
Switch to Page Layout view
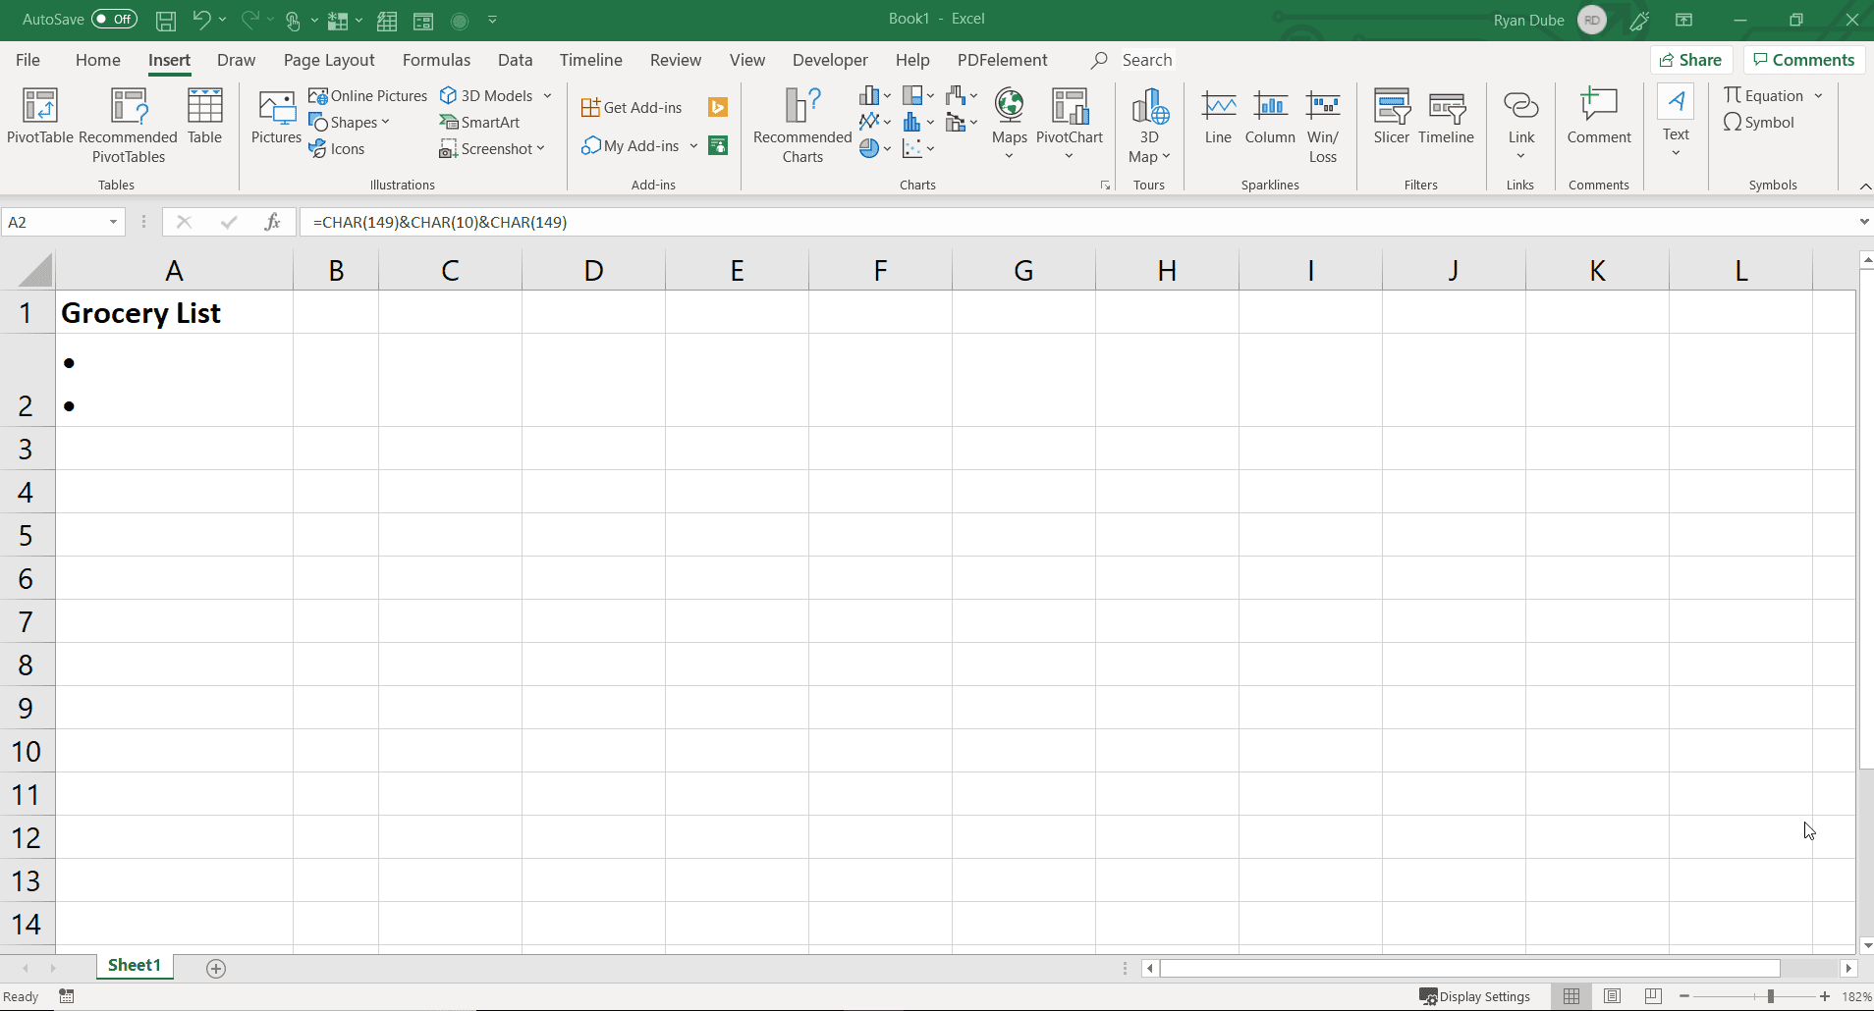[x=1614, y=996]
